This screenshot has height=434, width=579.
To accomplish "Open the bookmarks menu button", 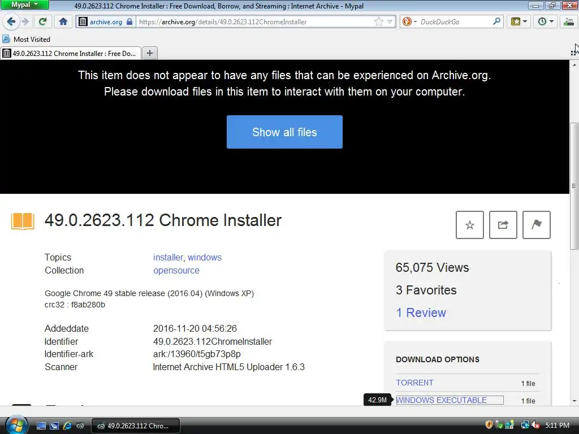I will pyautogui.click(x=519, y=22).
